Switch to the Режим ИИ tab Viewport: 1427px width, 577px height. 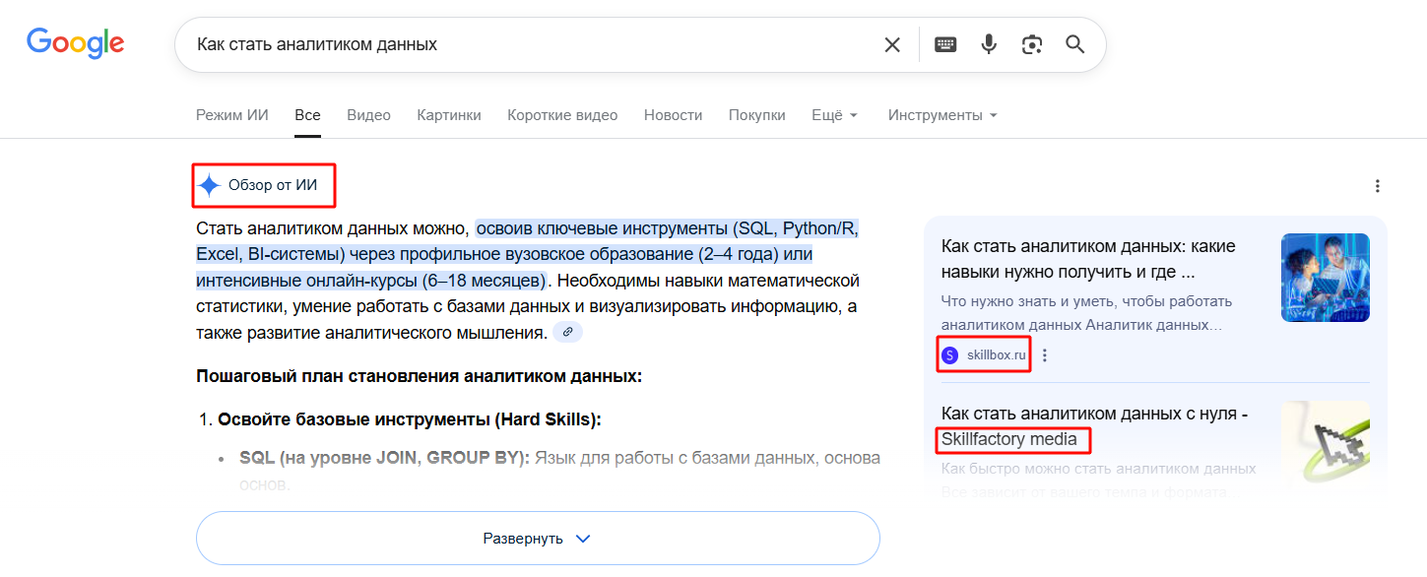click(231, 115)
